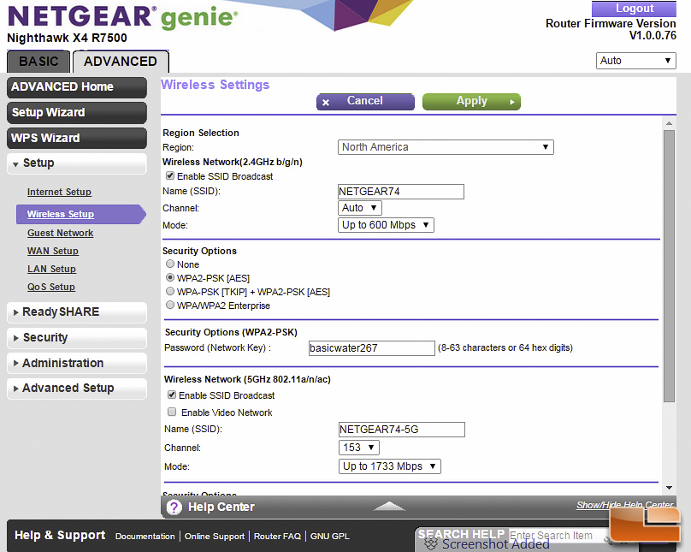Select WPA/WPA2 Enterprise security option
Screen dimensions: 691x552
tap(170, 305)
